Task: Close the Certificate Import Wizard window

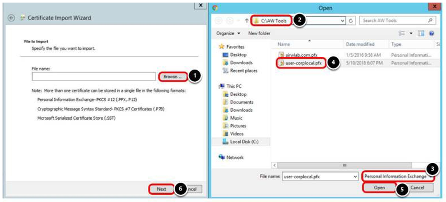Action: (x=200, y=5)
